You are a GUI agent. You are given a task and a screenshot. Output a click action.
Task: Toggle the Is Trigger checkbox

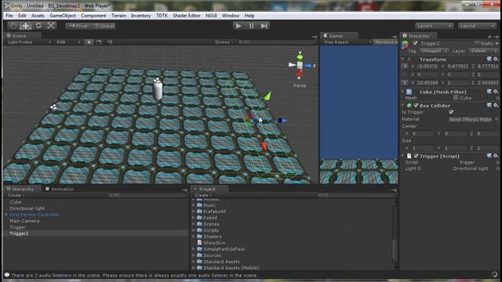coord(451,112)
